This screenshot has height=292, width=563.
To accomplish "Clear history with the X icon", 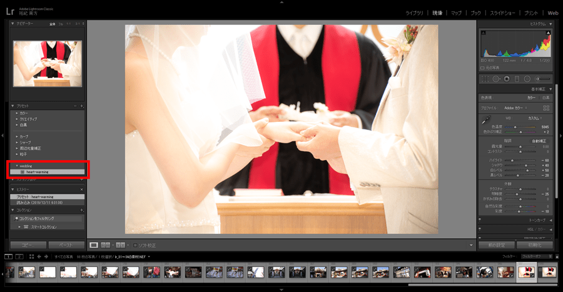I will (81, 189).
